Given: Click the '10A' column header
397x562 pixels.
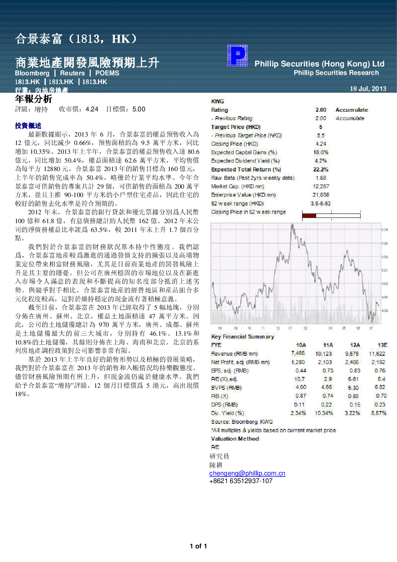Looking at the screenshot, I should (301, 345).
